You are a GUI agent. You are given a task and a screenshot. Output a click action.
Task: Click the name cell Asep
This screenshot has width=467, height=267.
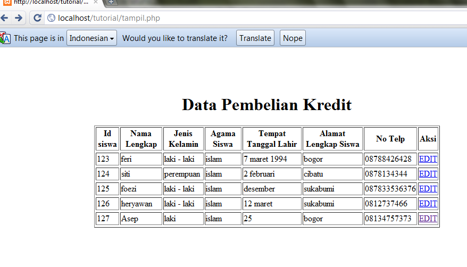click(x=141, y=219)
